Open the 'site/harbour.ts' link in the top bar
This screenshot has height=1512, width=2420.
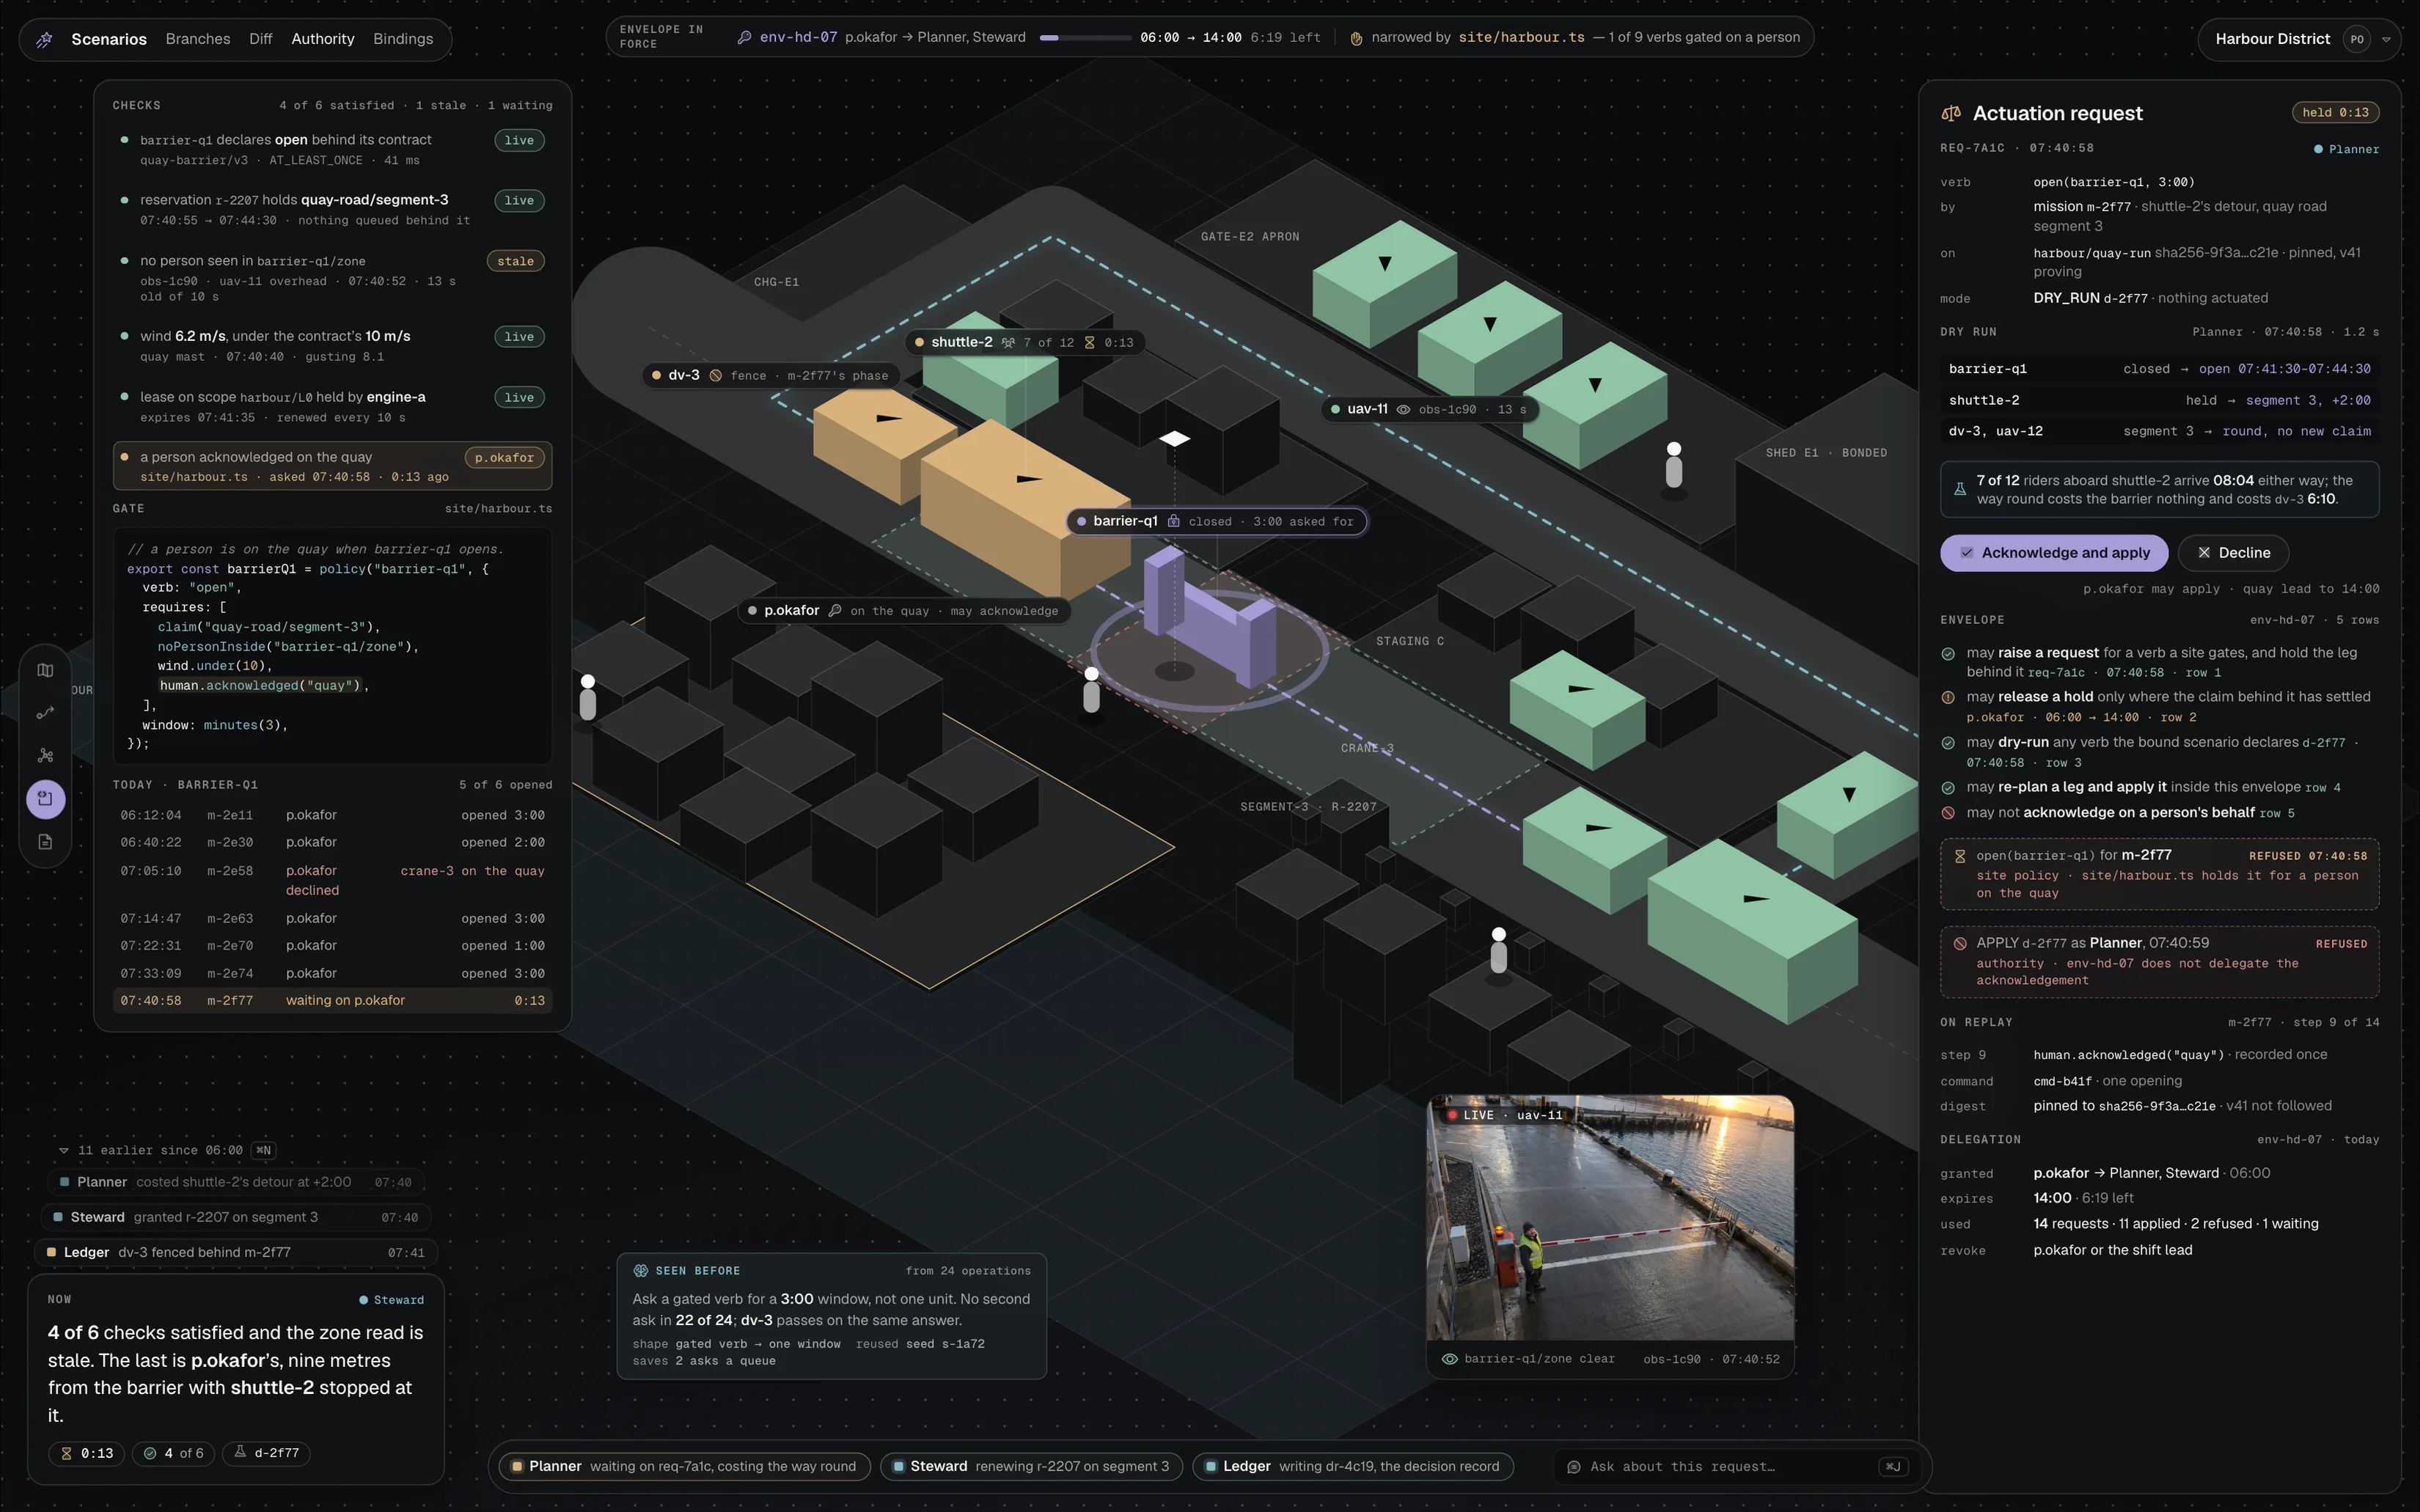click(x=1521, y=38)
